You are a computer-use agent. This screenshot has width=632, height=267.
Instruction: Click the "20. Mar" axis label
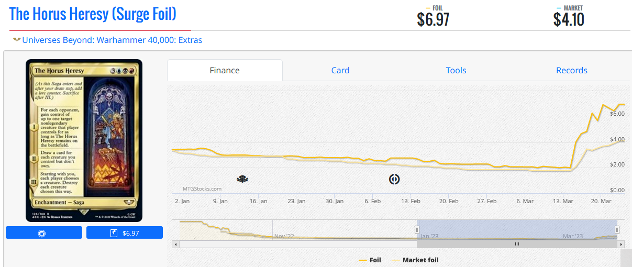coord(601,201)
